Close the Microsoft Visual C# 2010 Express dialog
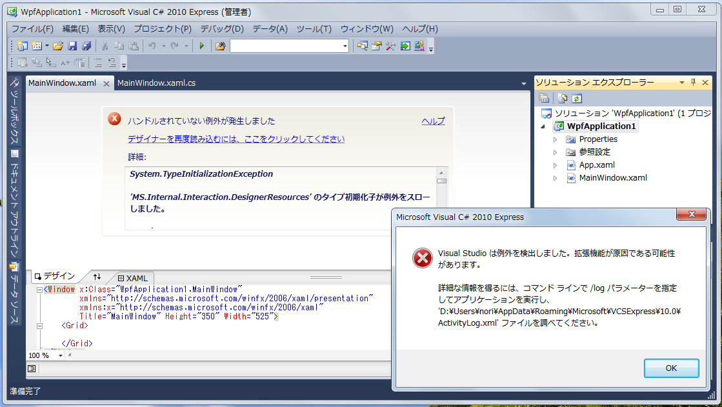Screen dimensions: 722x407 [x=691, y=215]
